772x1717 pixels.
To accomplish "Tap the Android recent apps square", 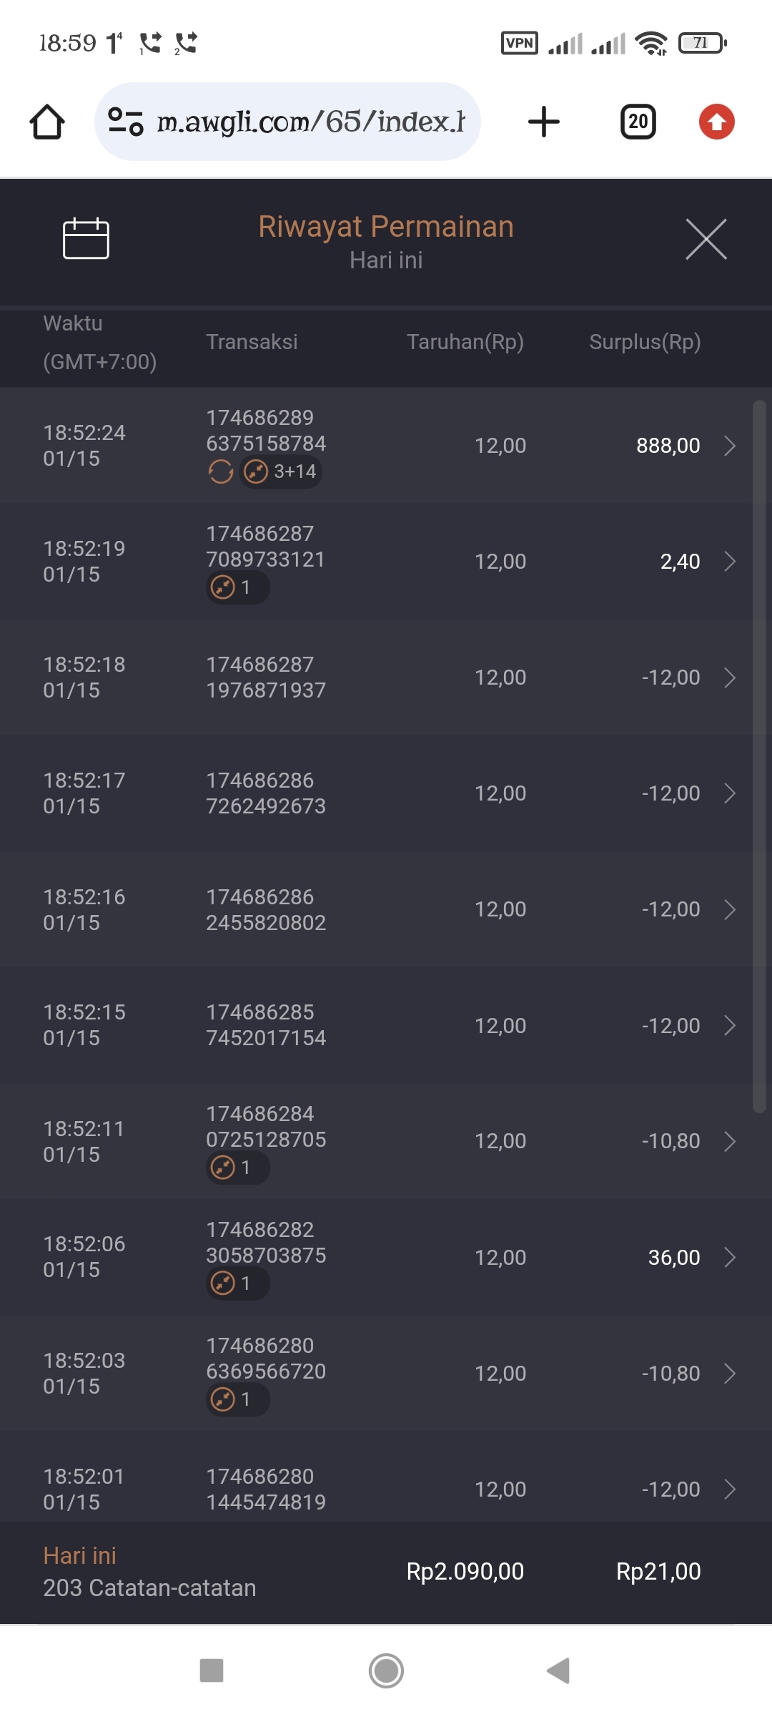I will (212, 1670).
